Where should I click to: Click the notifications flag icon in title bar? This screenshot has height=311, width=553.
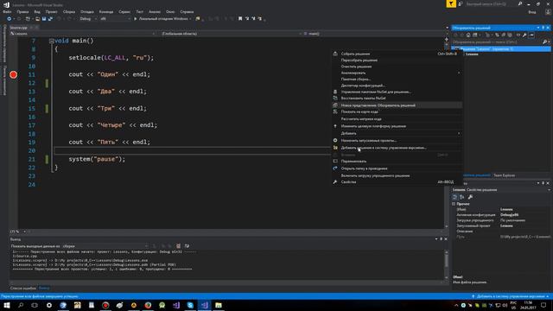click(451, 3)
